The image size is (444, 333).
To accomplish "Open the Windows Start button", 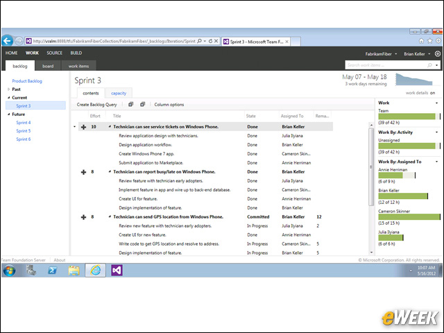I will [x=9, y=271].
